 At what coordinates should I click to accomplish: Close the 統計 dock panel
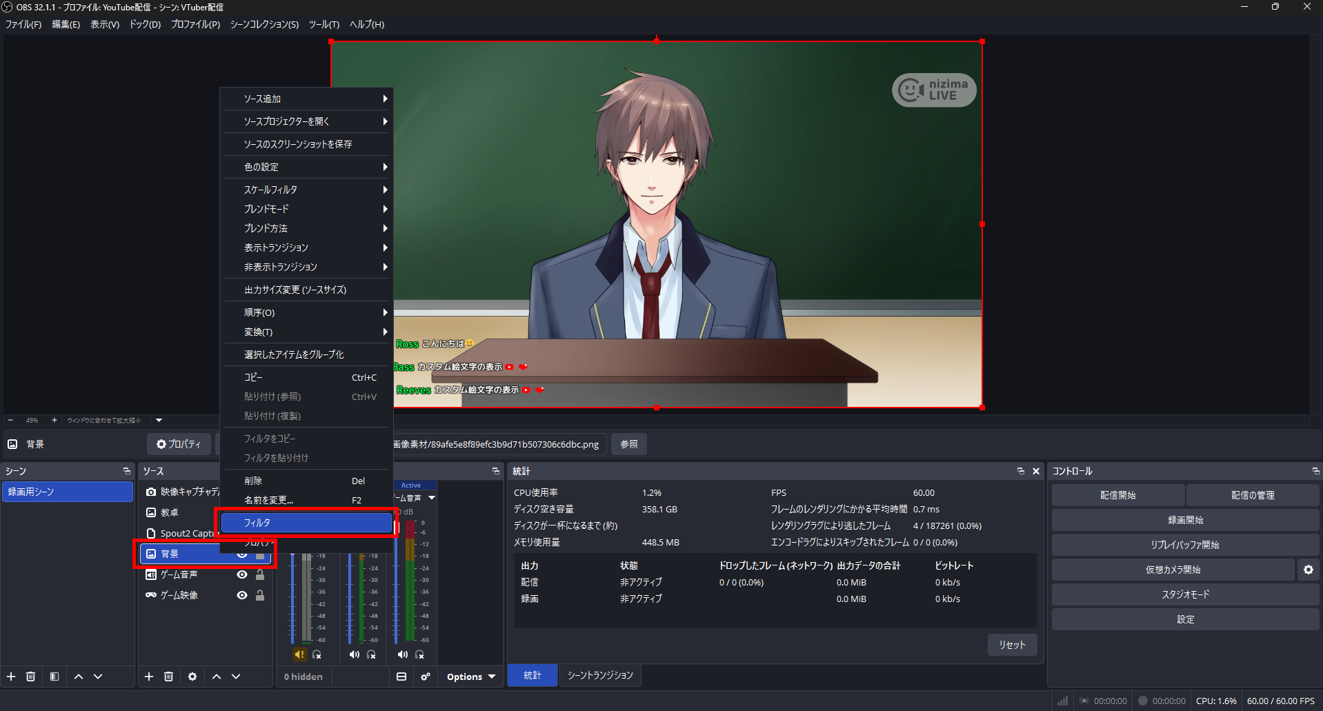click(1036, 471)
